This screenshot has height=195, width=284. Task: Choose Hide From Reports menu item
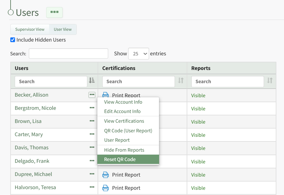click(x=128, y=150)
